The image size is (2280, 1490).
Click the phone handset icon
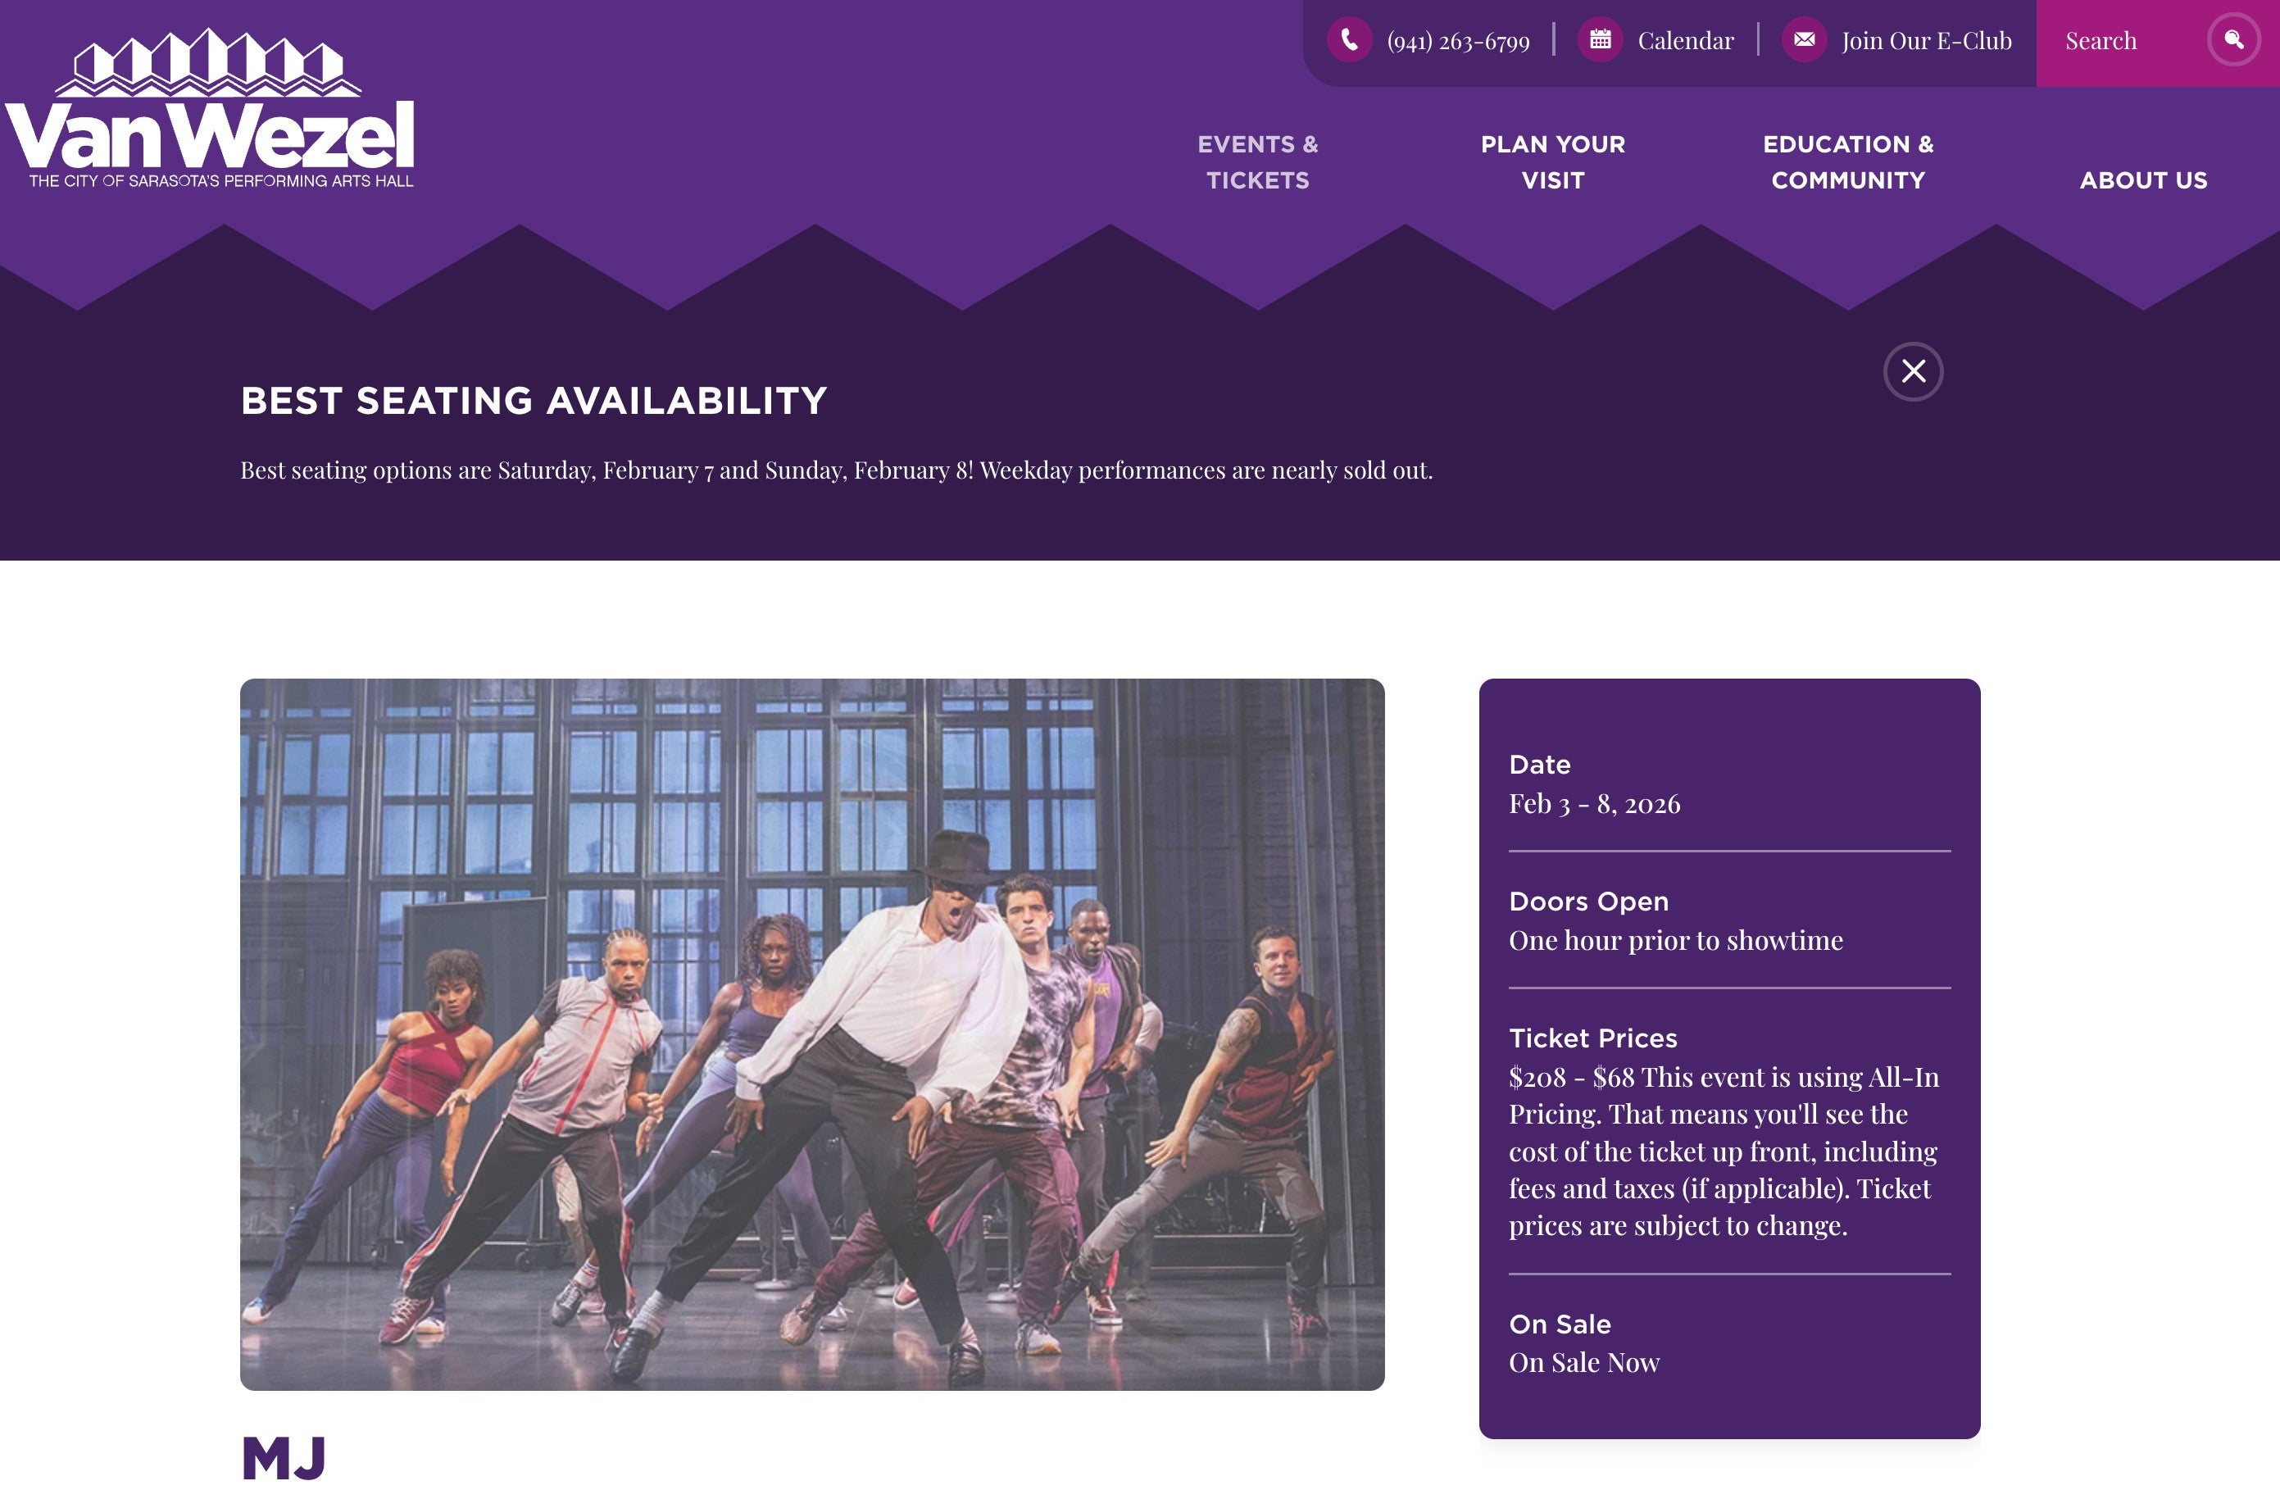coord(1349,40)
